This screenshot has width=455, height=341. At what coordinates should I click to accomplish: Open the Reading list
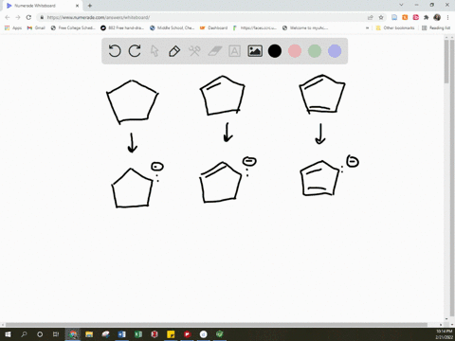pos(436,27)
